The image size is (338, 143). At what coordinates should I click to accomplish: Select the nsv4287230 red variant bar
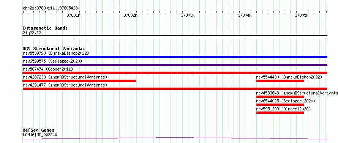(79, 81)
